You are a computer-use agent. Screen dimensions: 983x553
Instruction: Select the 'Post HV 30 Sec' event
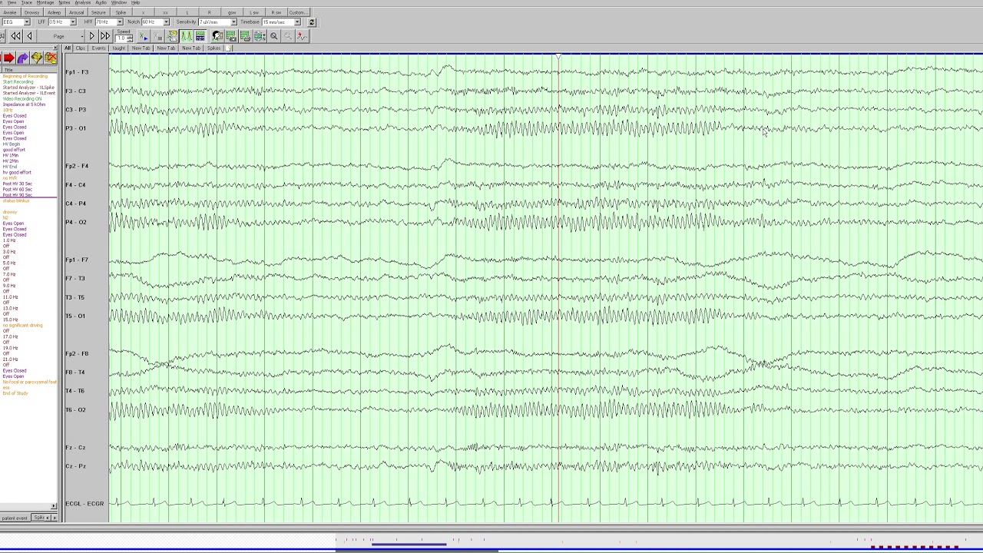click(17, 184)
